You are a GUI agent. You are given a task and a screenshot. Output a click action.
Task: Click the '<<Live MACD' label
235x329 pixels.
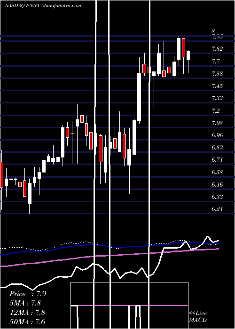(198, 317)
